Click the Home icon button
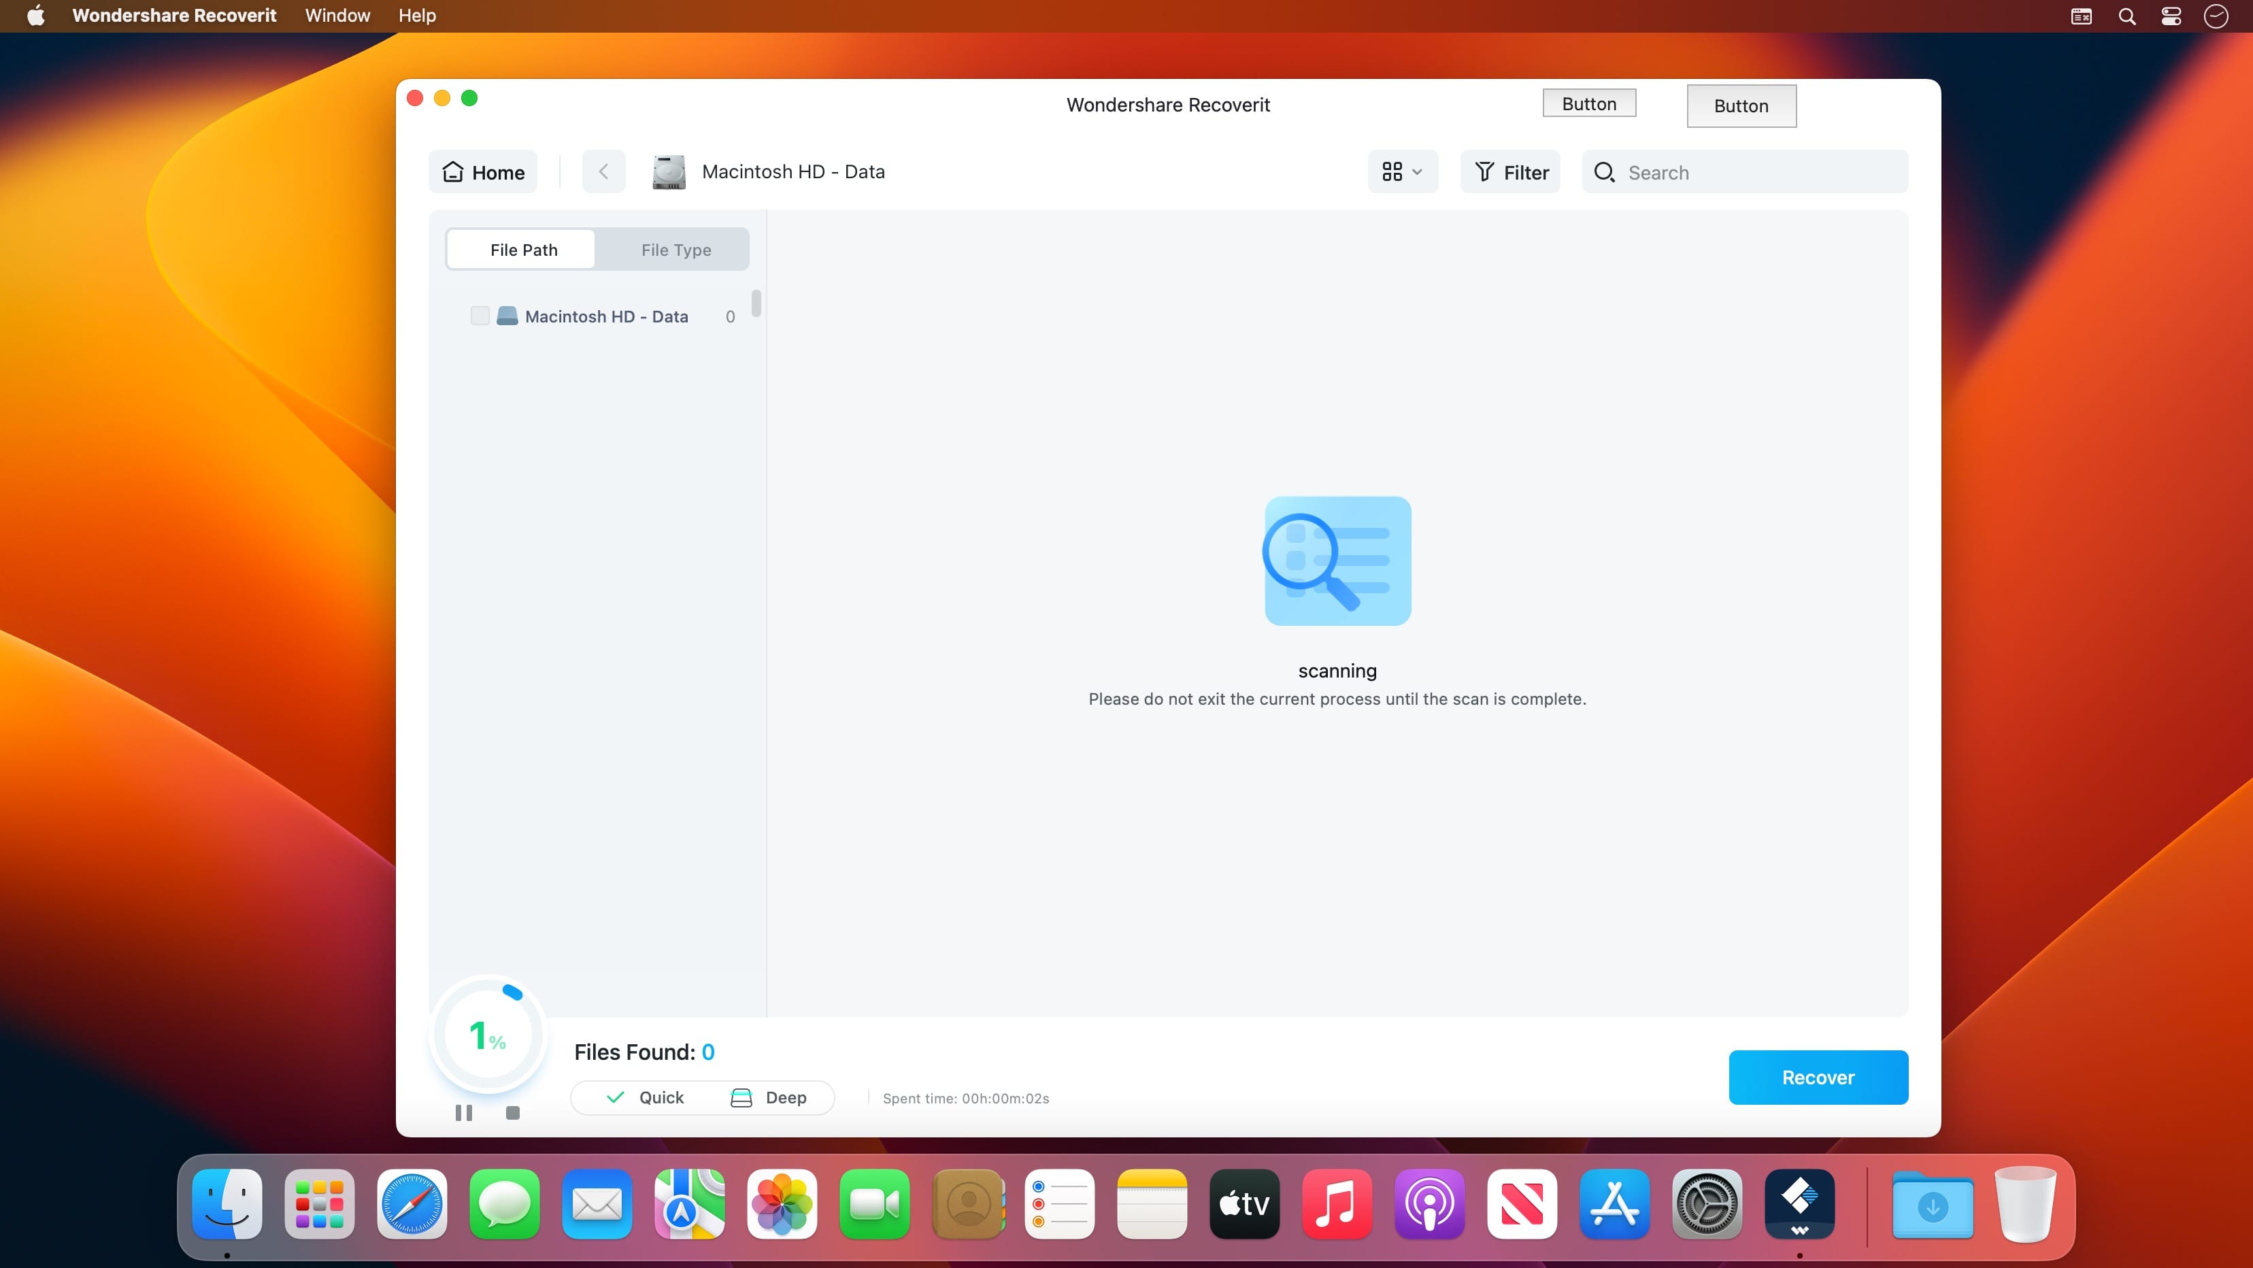Image resolution: width=2253 pixels, height=1268 pixels. pyautogui.click(x=483, y=172)
